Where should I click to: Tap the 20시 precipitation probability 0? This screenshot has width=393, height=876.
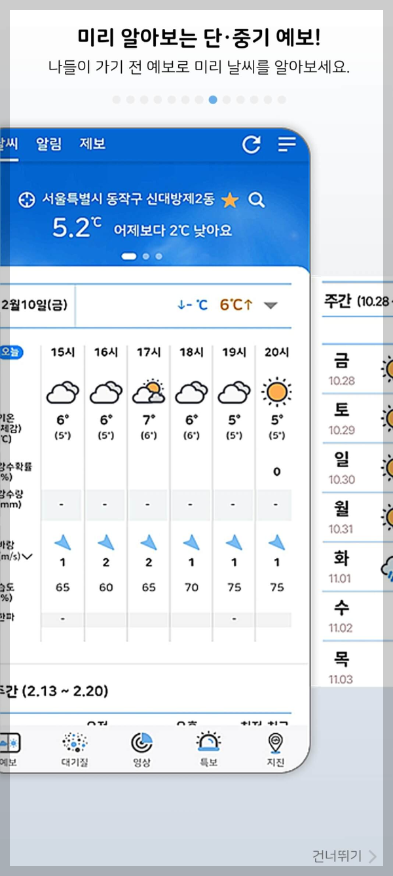[276, 472]
